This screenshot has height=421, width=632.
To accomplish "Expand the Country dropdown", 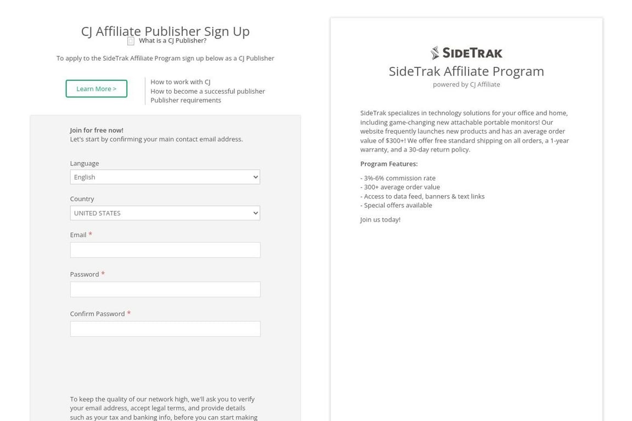I will (x=165, y=213).
